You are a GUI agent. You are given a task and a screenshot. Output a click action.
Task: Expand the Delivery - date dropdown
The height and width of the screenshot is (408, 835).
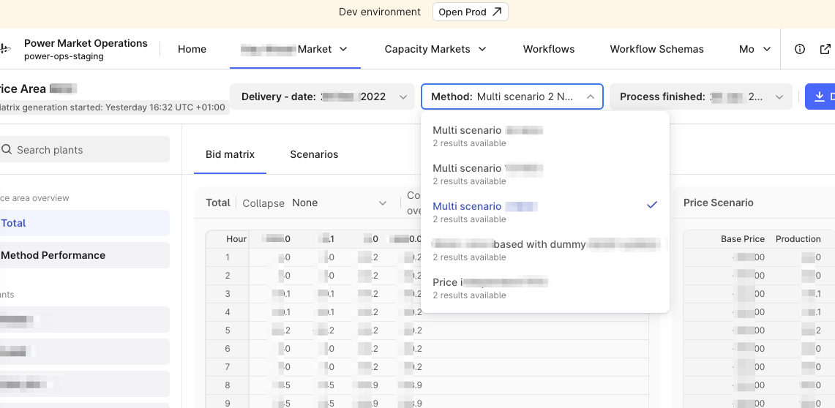pos(322,97)
